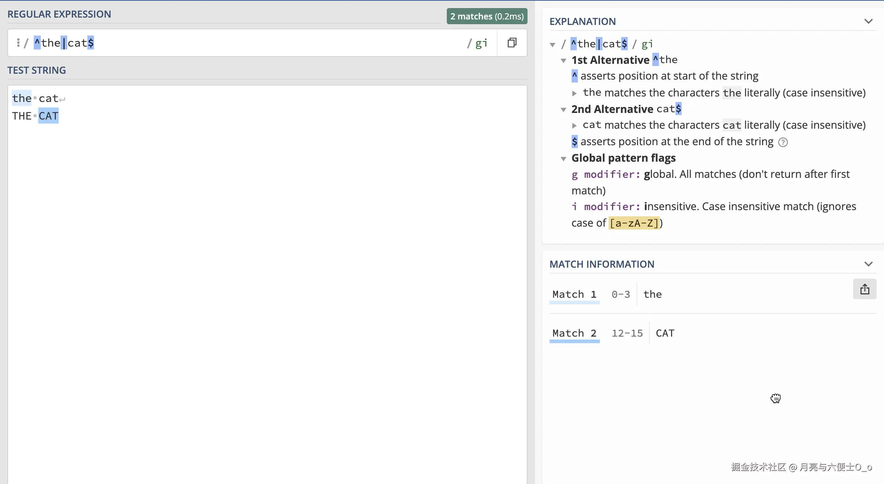This screenshot has width=884, height=484.
Task: Click the highlighted 'the' match text
Action: (22, 98)
